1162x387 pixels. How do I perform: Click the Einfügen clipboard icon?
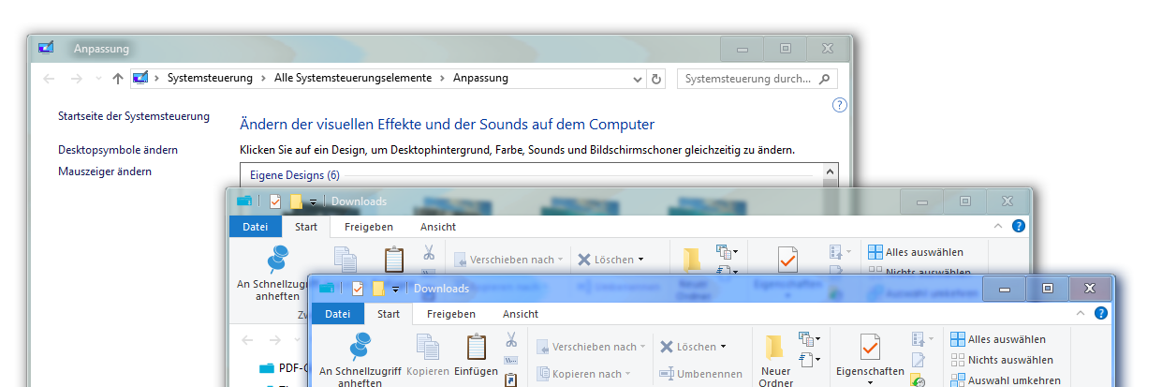477,349
